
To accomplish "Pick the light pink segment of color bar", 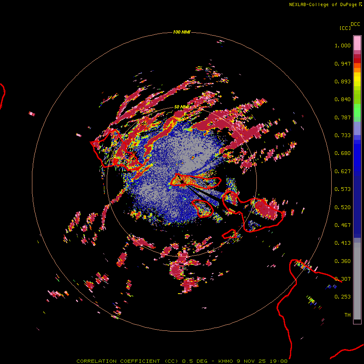I will [357, 43].
